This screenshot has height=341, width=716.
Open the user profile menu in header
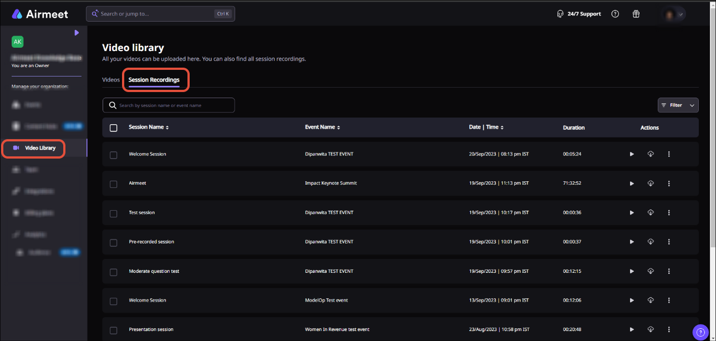[674, 14]
